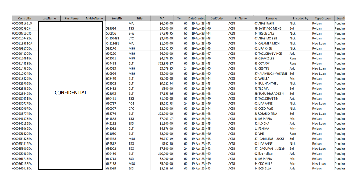Click remark 57- ALAMINOS - WENNIE
The image size is (357, 177).
(271, 74)
